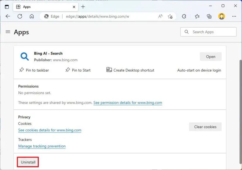This screenshot has width=242, height=170.
Task: Open the Apps hamburger menu
Action: tap(8, 32)
